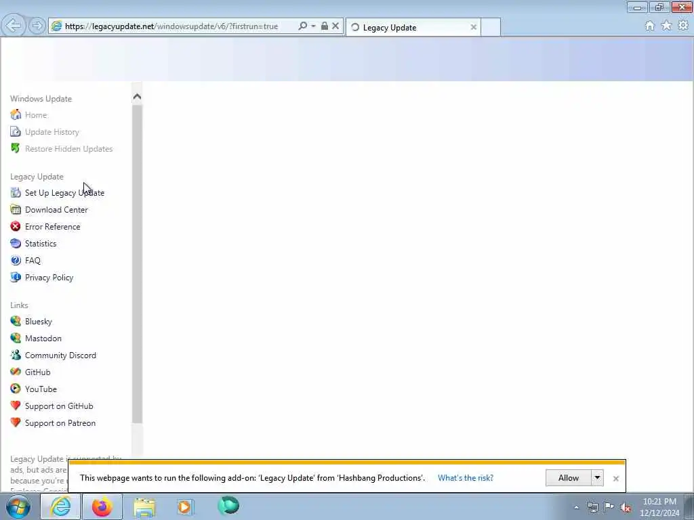Screen dimensions: 694x520
Task: Go back with the browser Back arrow
Action: (x=14, y=26)
